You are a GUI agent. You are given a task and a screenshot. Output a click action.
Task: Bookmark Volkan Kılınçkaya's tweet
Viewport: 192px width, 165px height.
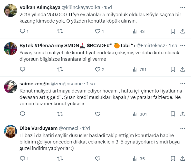pyautogui.click(x=173, y=32)
